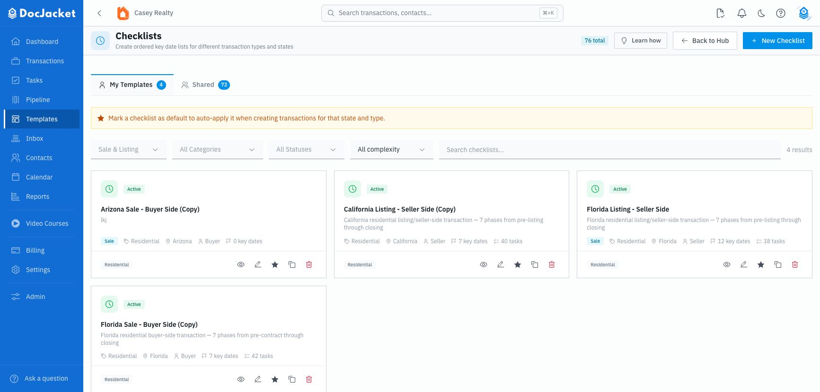Click the 76 total badge
The image size is (820, 392).
[595, 41]
